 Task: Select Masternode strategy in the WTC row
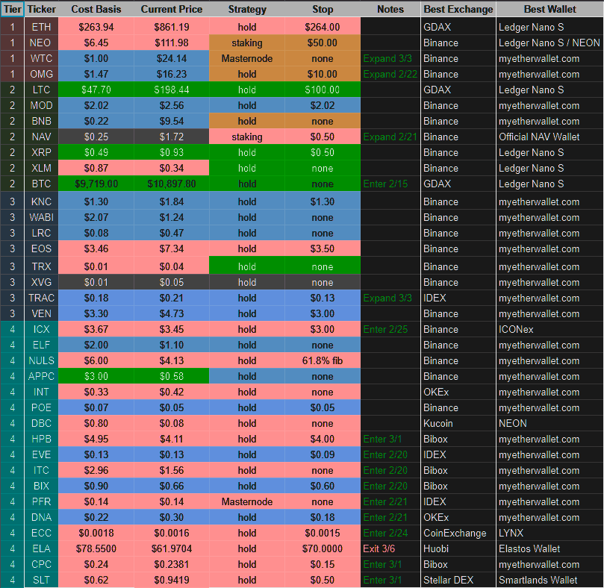point(247,58)
